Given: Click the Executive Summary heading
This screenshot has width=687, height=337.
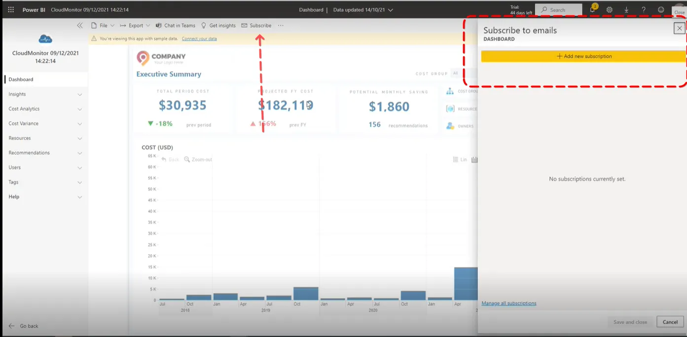Looking at the screenshot, I should click(x=169, y=74).
